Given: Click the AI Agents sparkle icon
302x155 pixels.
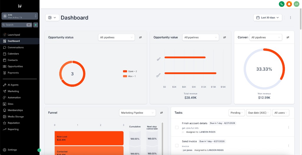Looking at the screenshot, I should pyautogui.click(x=5, y=85).
